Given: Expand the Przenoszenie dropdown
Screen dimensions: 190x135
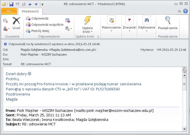Looking at the screenshot, I should click(111, 25).
